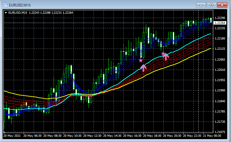The image size is (231, 142).
Task: Click the time axis label 20 May 16:30
Action: 132,136
